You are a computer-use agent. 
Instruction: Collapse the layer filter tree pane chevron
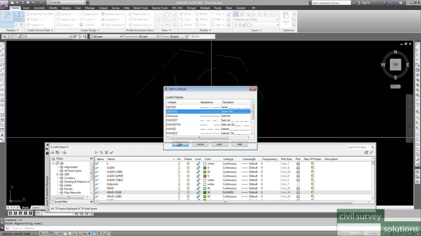click(x=92, y=159)
